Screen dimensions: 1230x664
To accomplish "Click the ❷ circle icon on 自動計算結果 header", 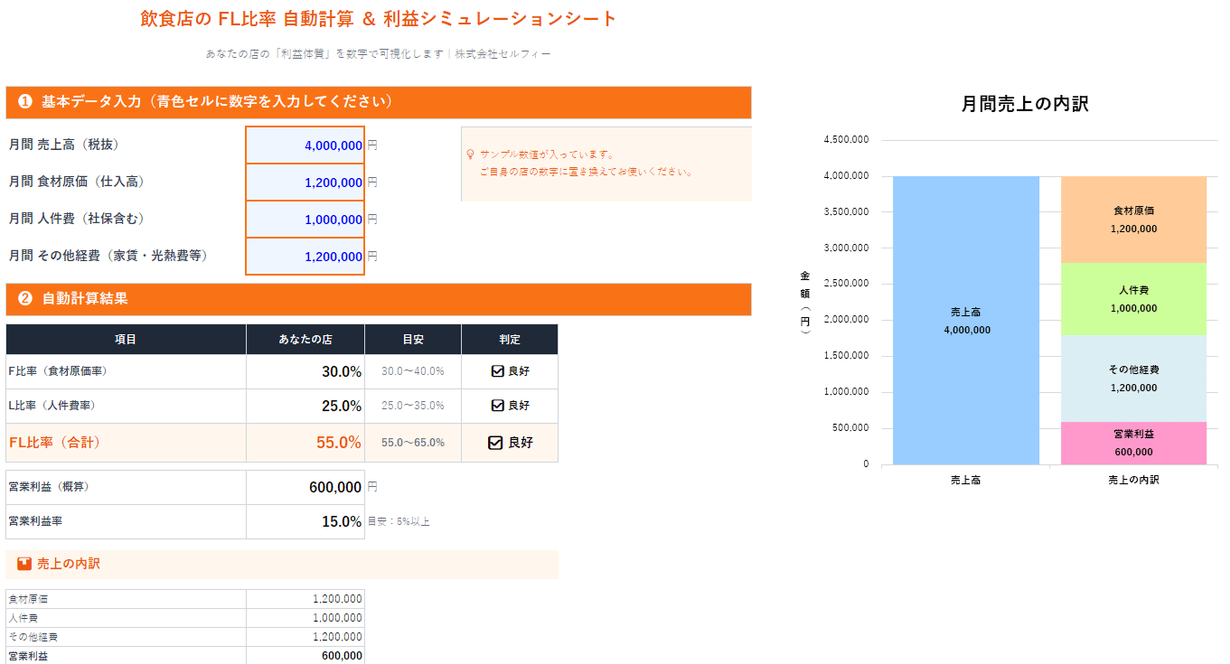I will point(24,300).
